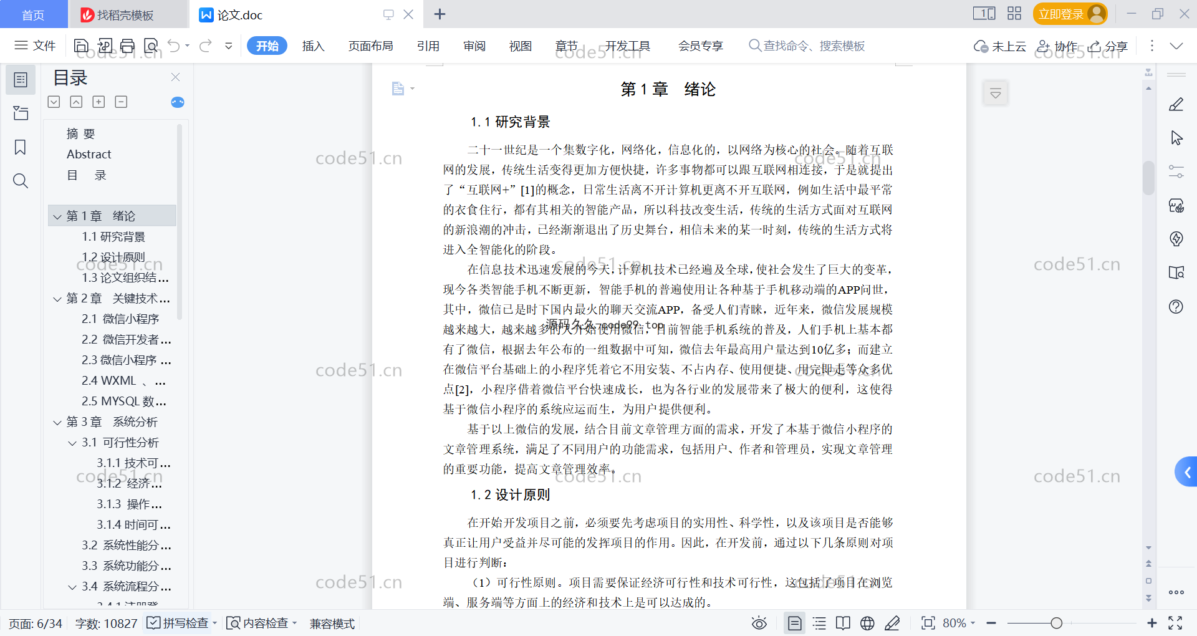
Task: Switch to outline view in status bar
Action: pos(819,623)
